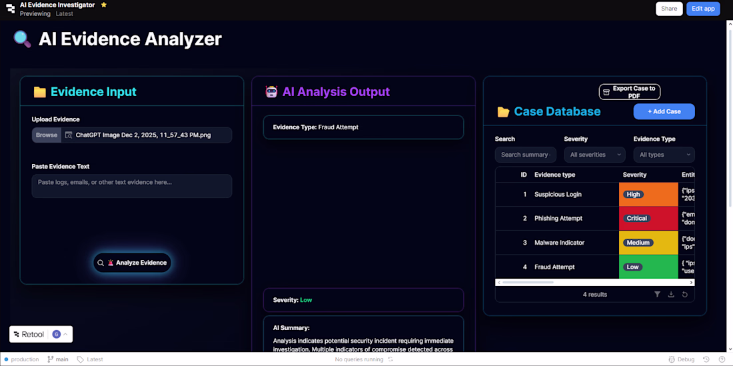Click the Browse upload button

[x=46, y=135]
